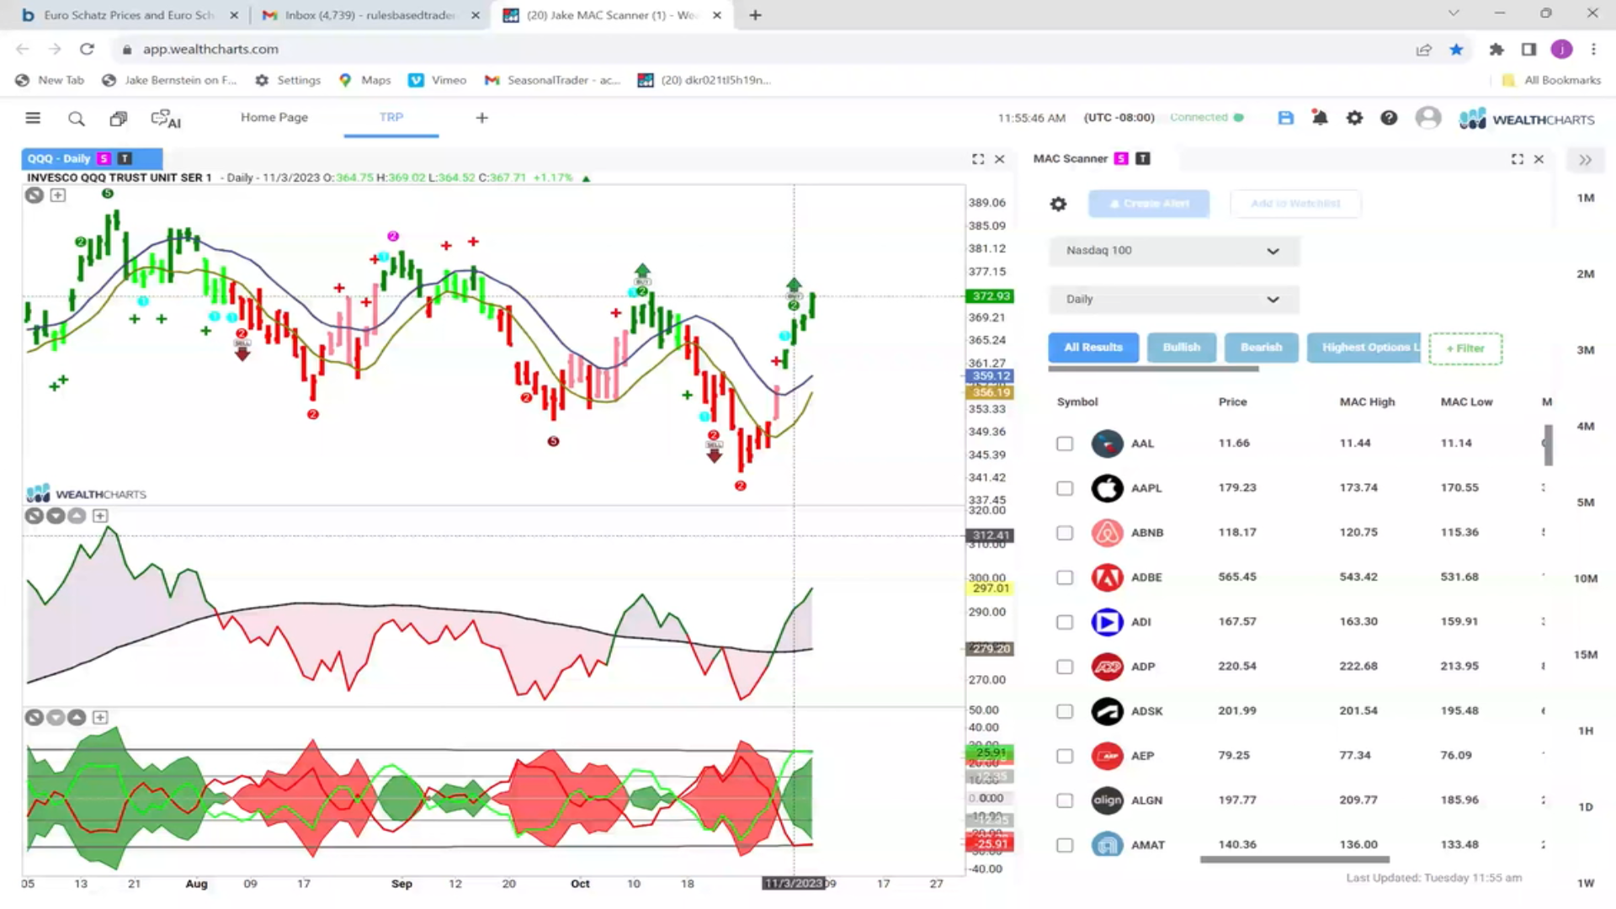1616x909 pixels.
Task: Tick the ABNB row checkbox
Action: point(1065,533)
